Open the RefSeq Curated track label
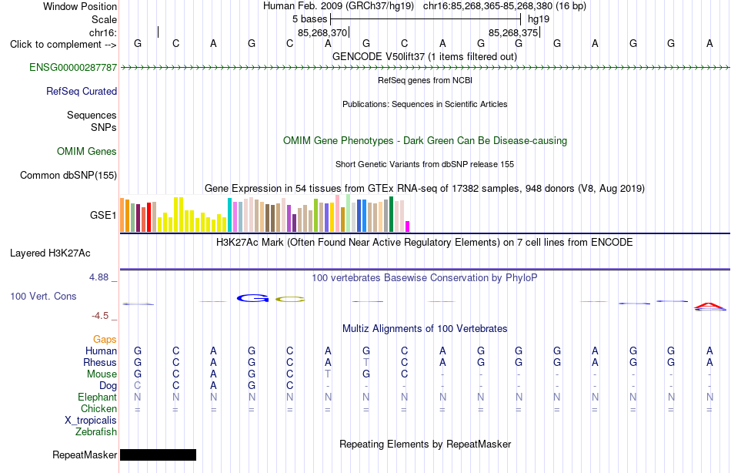 point(81,91)
